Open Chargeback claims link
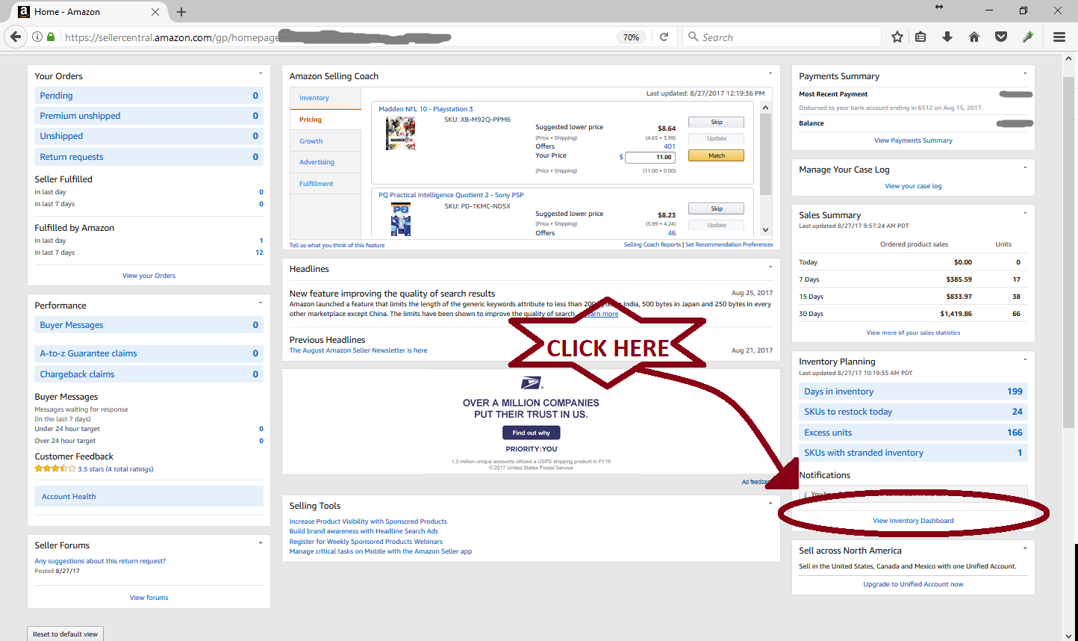Image resolution: width=1078 pixels, height=641 pixels. click(149, 374)
